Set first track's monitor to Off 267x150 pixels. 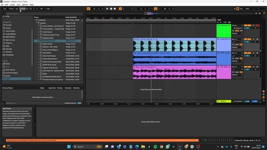(x=241, y=31)
